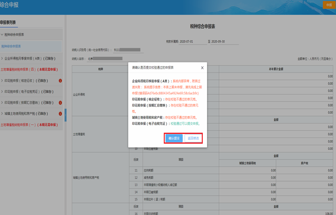Viewport: 336px width, 215px height.
Task: Click the start date field 2020-07-01
Action: pos(192,41)
